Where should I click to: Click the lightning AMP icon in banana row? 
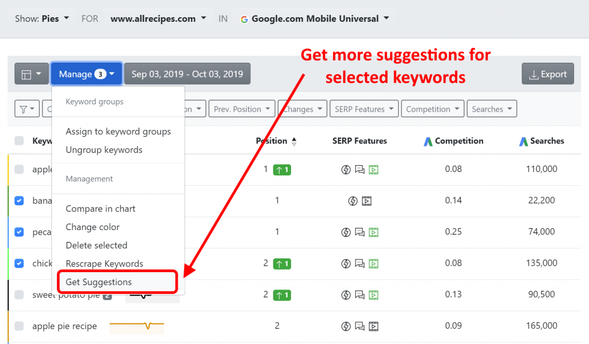pyautogui.click(x=353, y=201)
